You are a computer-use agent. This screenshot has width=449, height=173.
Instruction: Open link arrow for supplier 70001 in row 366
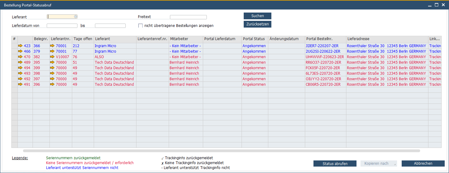click(x=52, y=46)
